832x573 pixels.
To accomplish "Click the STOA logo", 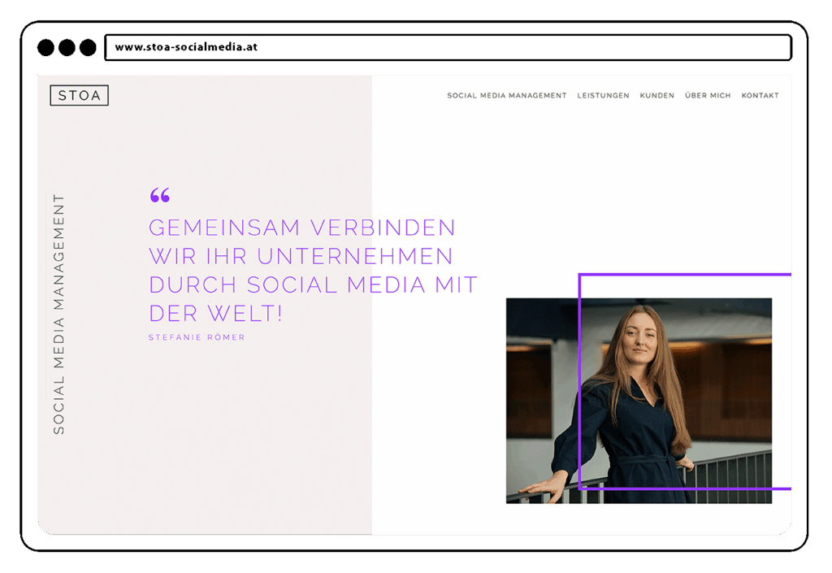I will (x=79, y=96).
